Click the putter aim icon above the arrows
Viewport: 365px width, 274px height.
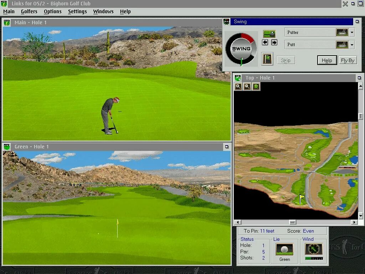269,34
